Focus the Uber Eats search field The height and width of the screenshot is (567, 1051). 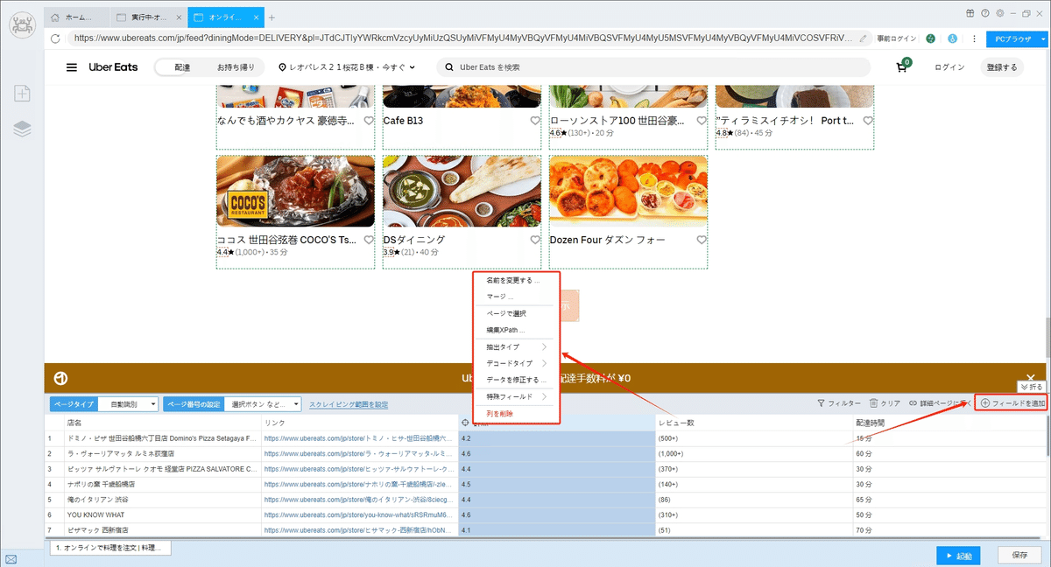click(x=653, y=67)
